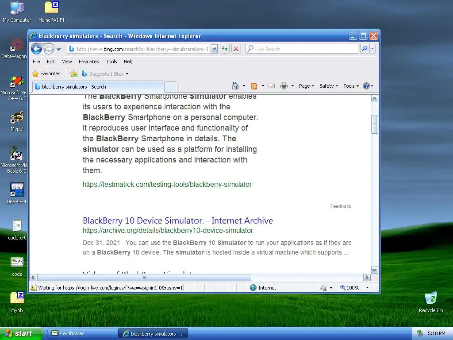This screenshot has height=340, width=453.
Task: Open the File menu
Action: click(36, 62)
